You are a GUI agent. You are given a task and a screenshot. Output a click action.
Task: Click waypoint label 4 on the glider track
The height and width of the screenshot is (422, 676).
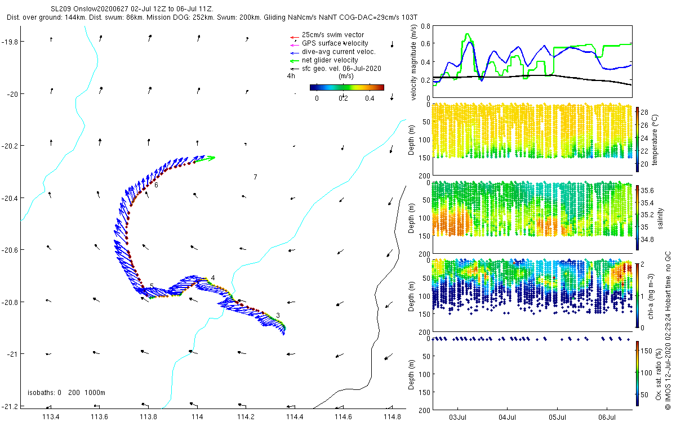[x=213, y=278]
